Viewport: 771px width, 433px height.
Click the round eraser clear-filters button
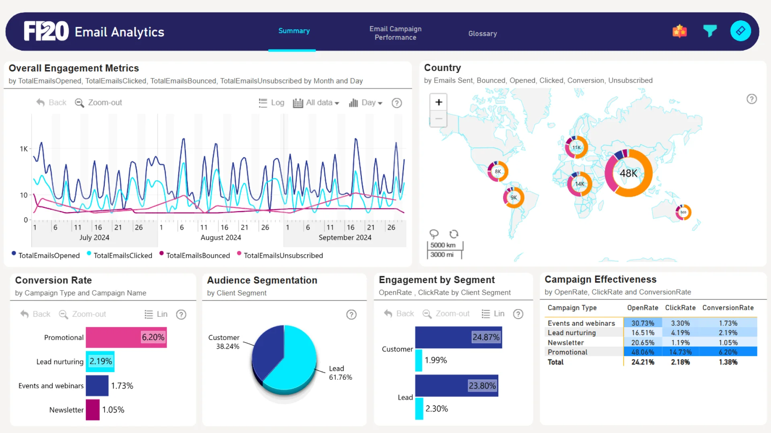coord(740,31)
